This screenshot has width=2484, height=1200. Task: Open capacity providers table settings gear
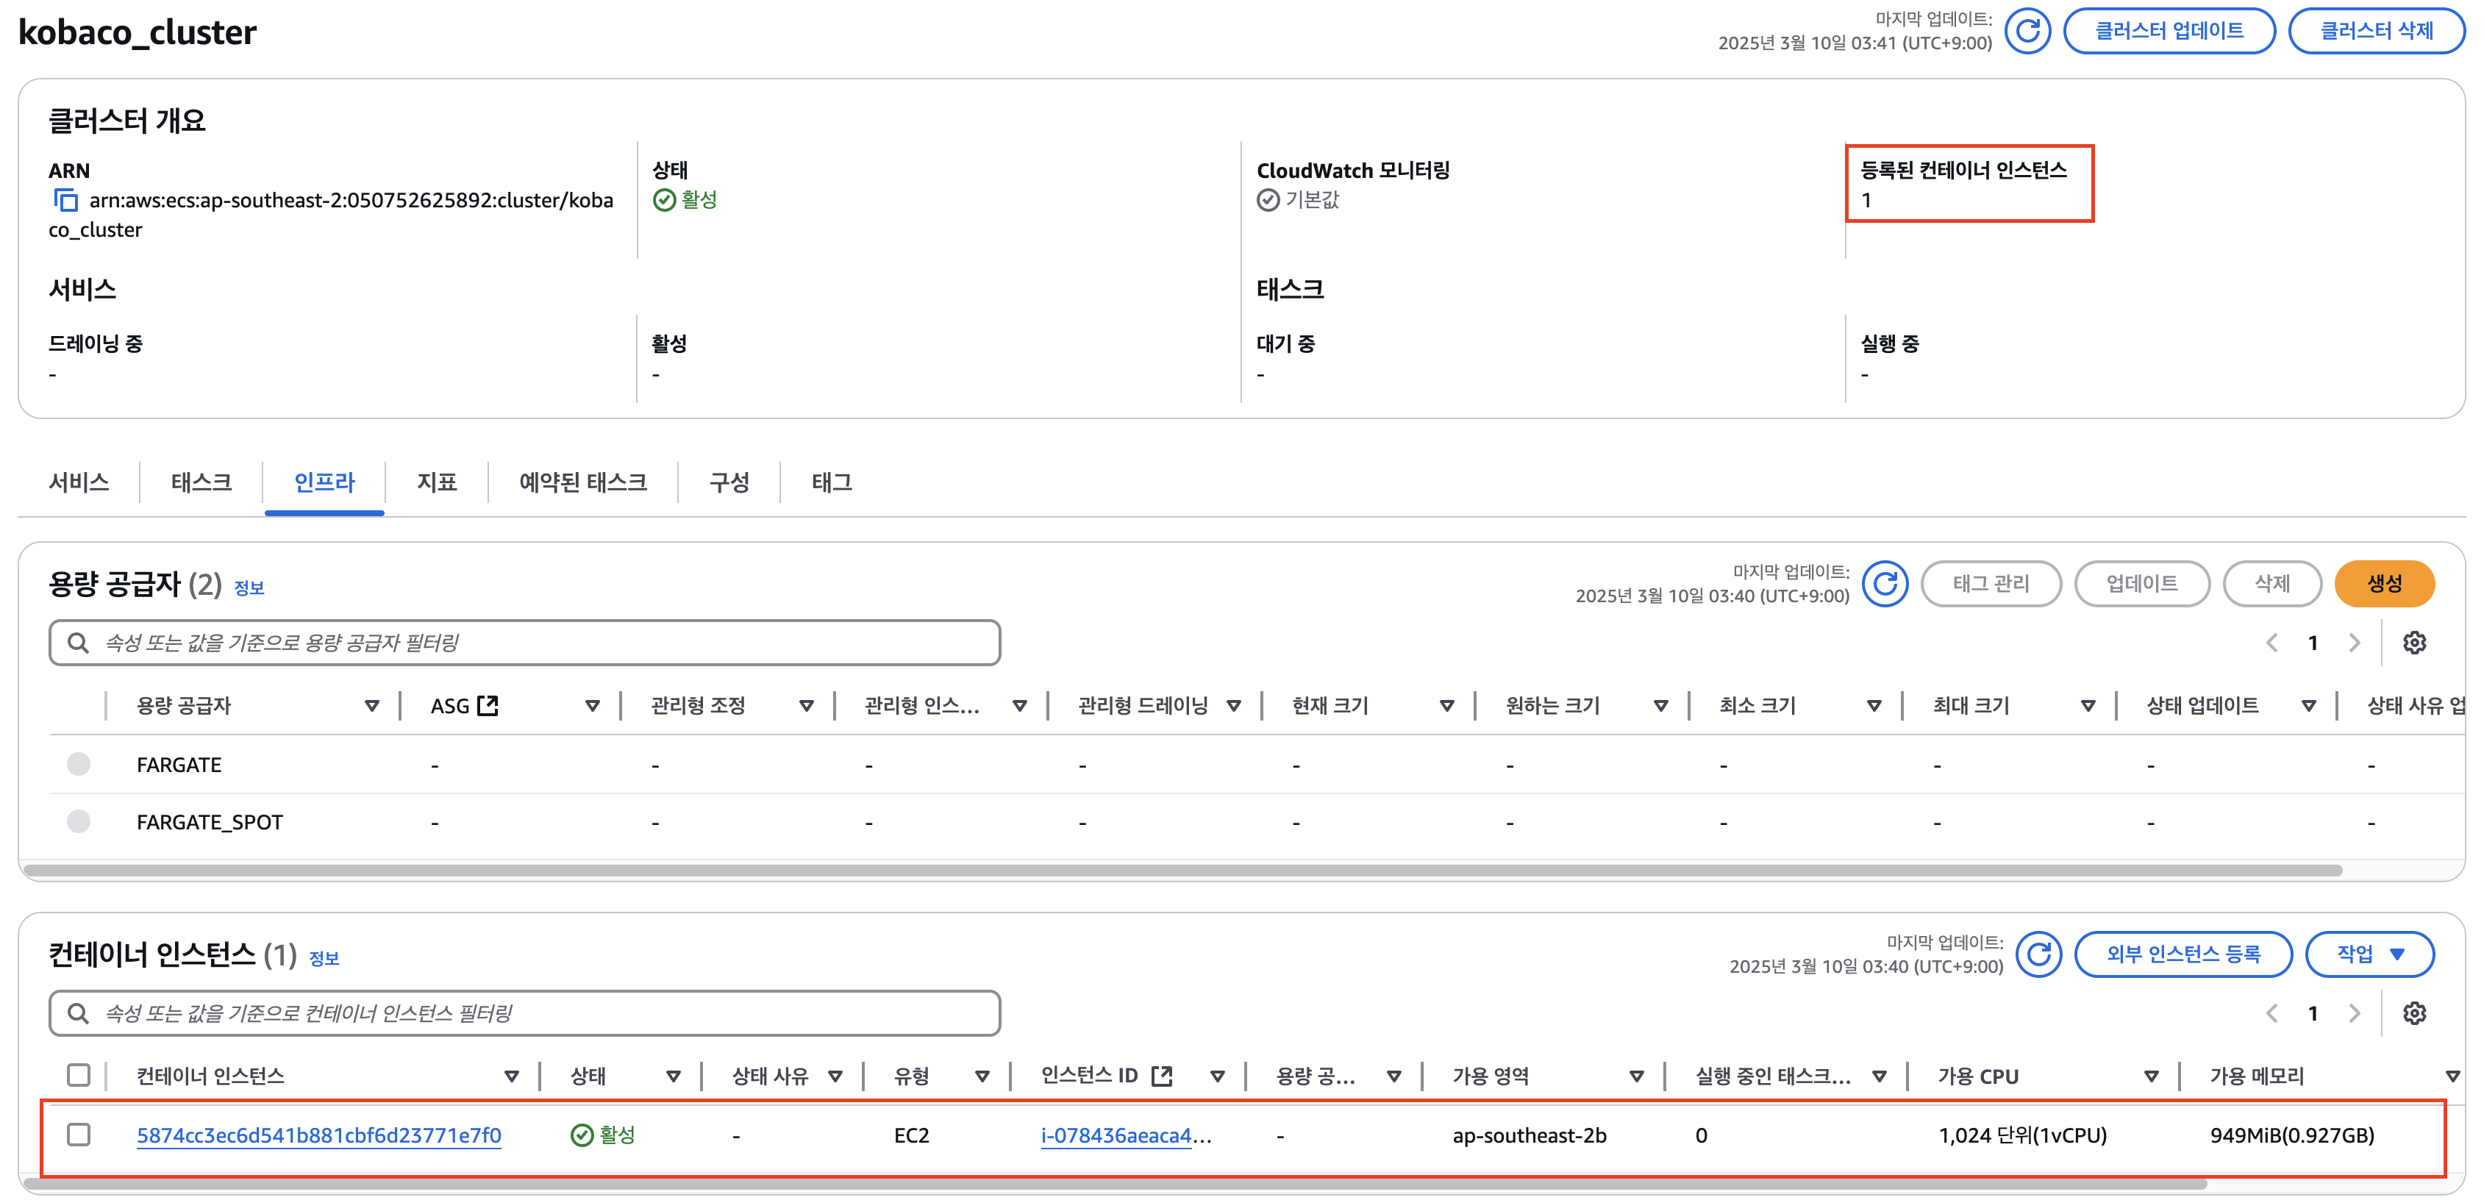coord(2413,643)
